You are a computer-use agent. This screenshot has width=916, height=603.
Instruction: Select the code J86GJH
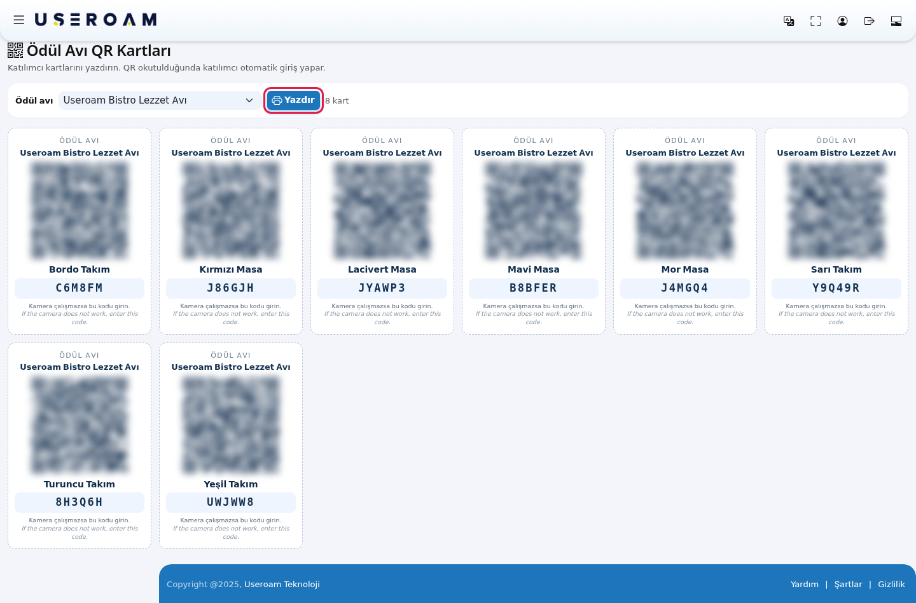[x=231, y=288]
